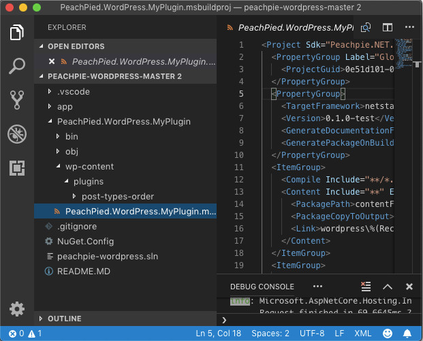
Task: Click the warnings count in status bar
Action: (35, 334)
